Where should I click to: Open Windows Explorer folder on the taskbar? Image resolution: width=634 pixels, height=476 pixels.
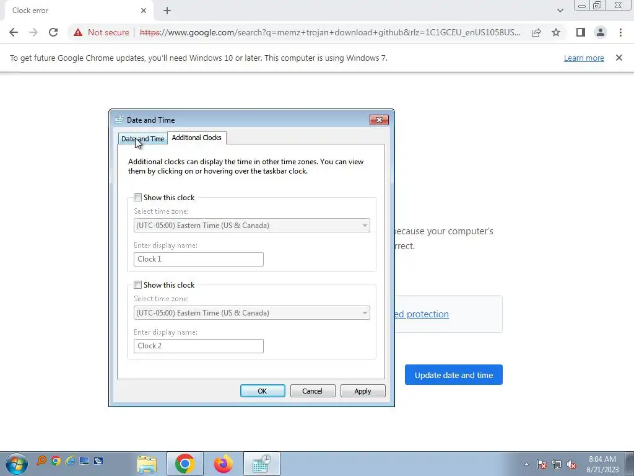pos(147,464)
